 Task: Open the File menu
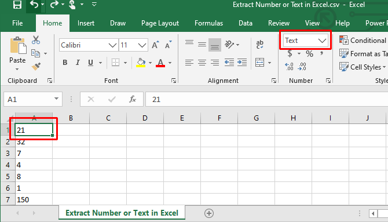click(17, 23)
